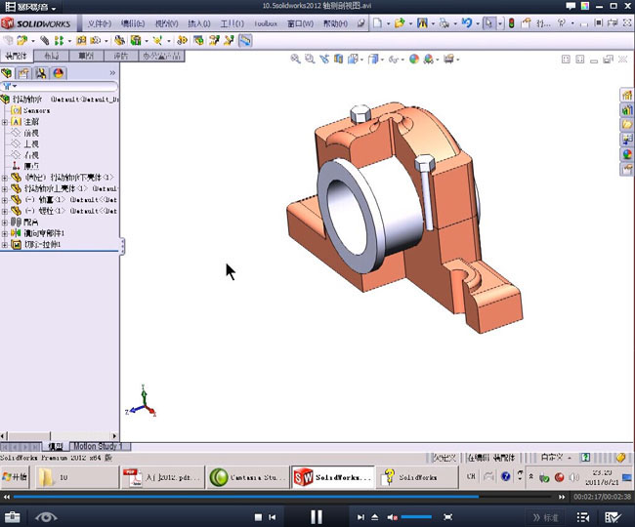
Task: Click the Display Style cube icon
Action: point(373,60)
